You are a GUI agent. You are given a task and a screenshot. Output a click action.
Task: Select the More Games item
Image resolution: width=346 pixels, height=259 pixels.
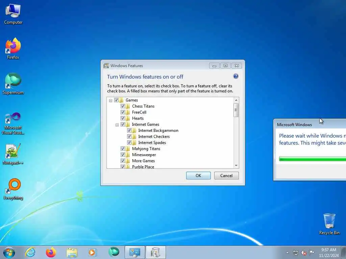pyautogui.click(x=143, y=161)
